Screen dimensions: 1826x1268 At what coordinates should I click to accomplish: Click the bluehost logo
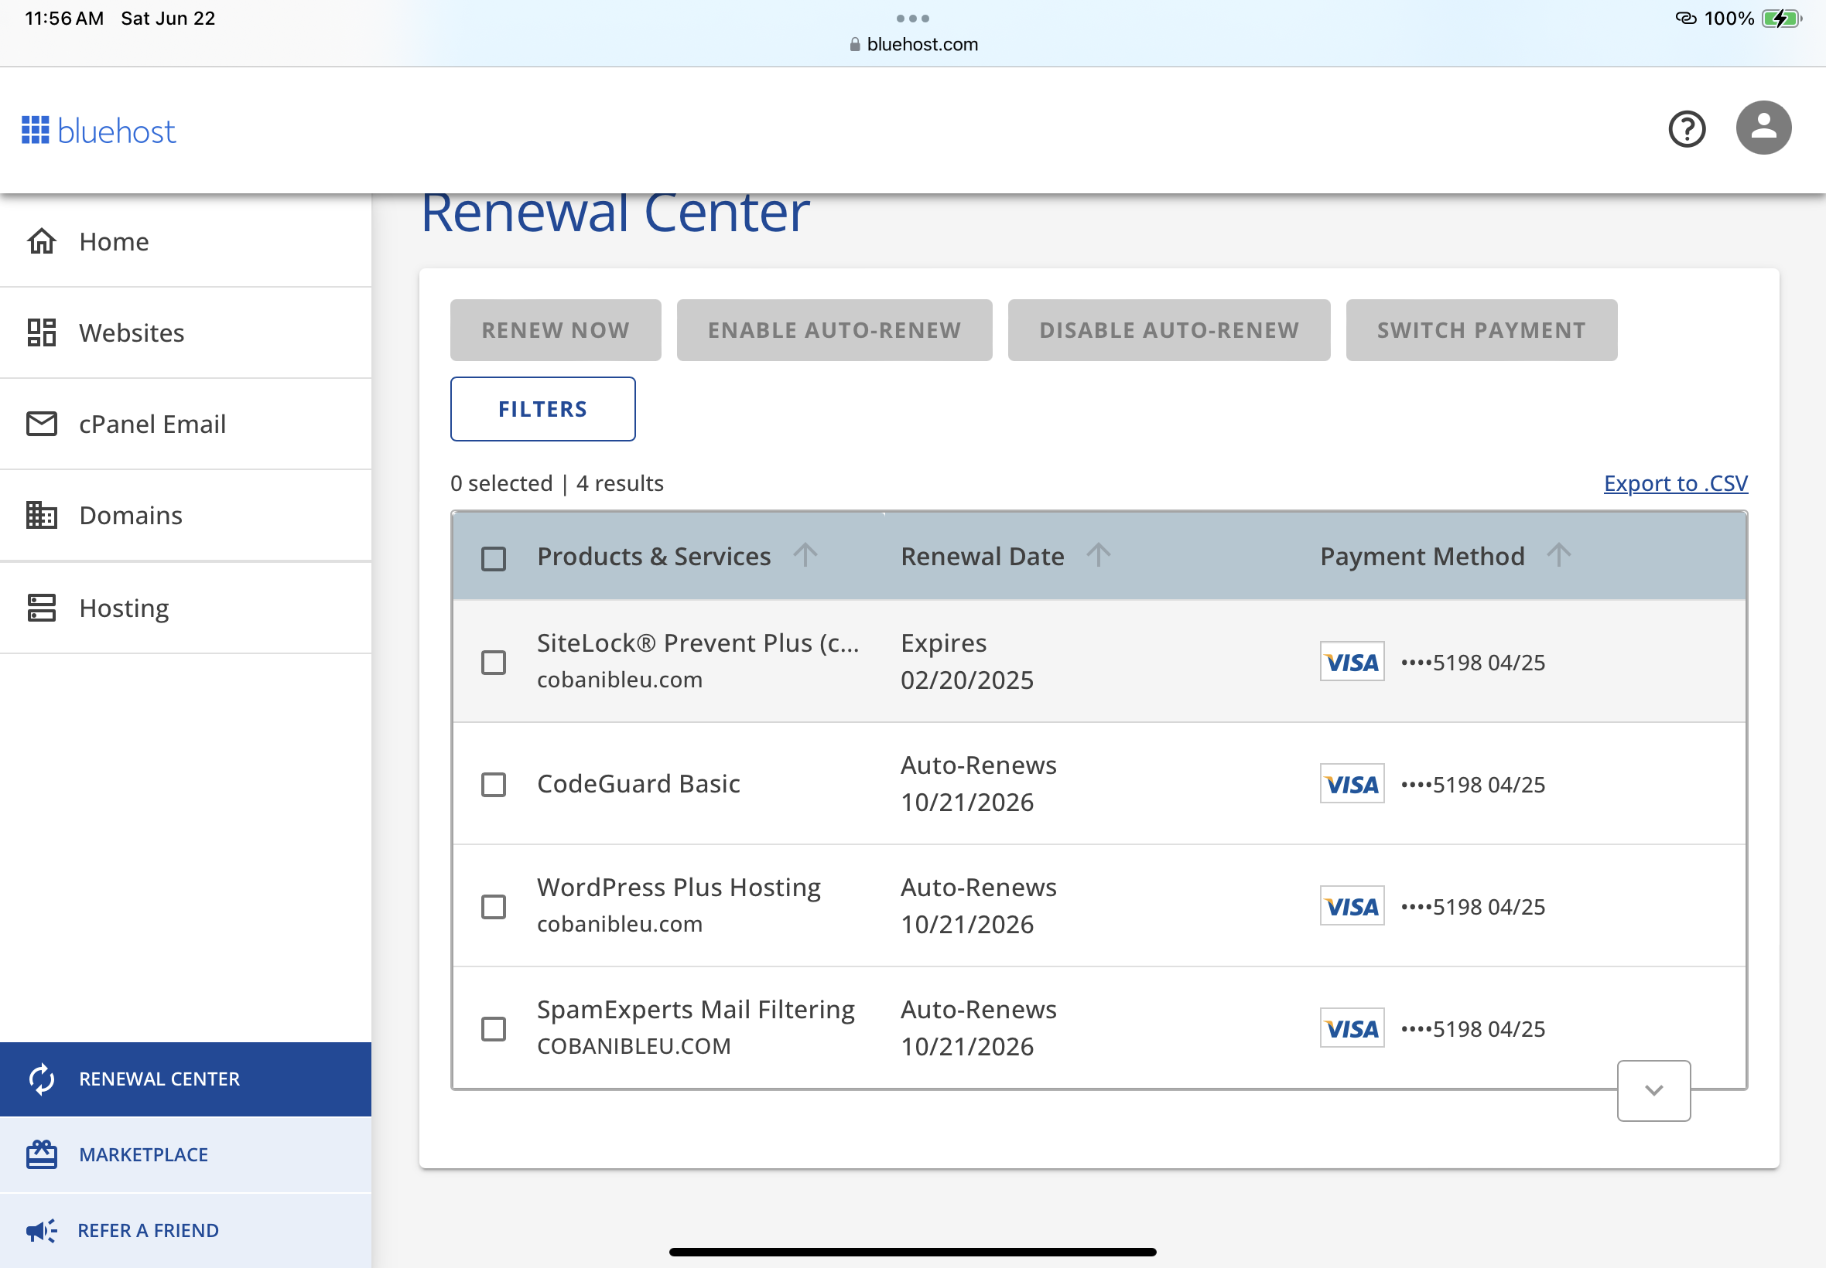(x=97, y=131)
